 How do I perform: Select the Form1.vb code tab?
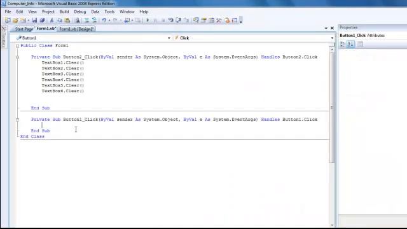click(x=46, y=28)
